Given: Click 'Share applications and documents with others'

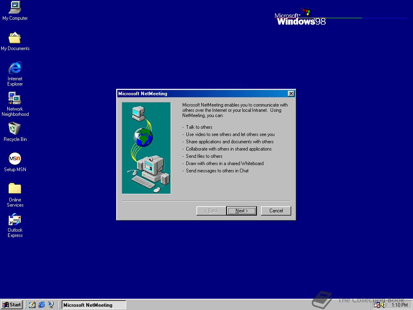Looking at the screenshot, I should click(x=229, y=142).
